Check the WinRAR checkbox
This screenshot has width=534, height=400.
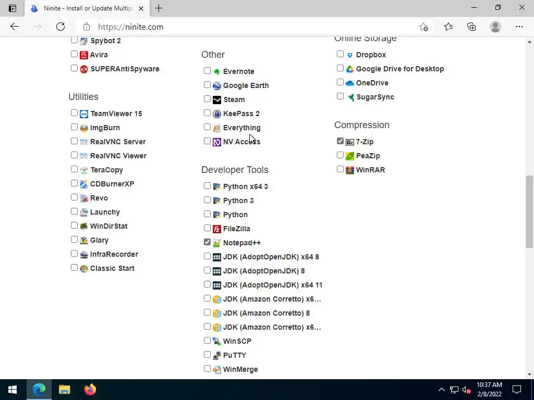340,169
